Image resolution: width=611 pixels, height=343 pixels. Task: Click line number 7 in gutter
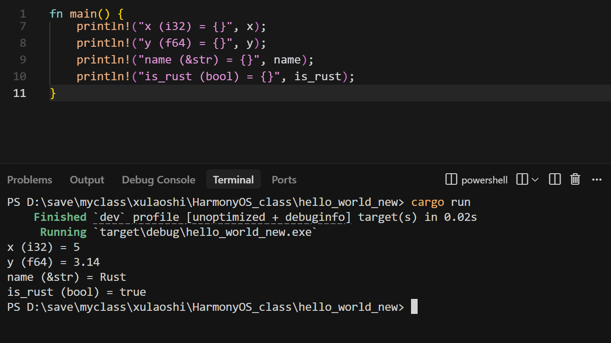click(x=23, y=26)
